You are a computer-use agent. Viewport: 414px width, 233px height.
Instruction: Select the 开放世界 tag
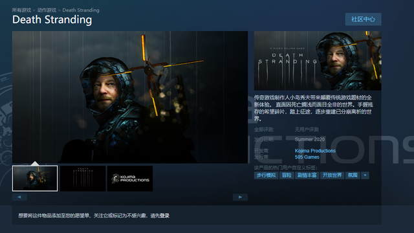pos(332,175)
